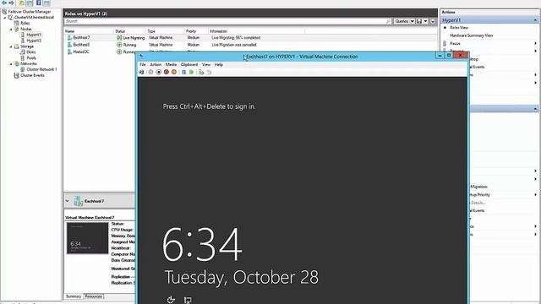Click the forward arrow in Failover Cluster Manager toolbar
Image resolution: width=541 pixels, height=304 pixels.
pyautogui.click(x=11, y=3)
